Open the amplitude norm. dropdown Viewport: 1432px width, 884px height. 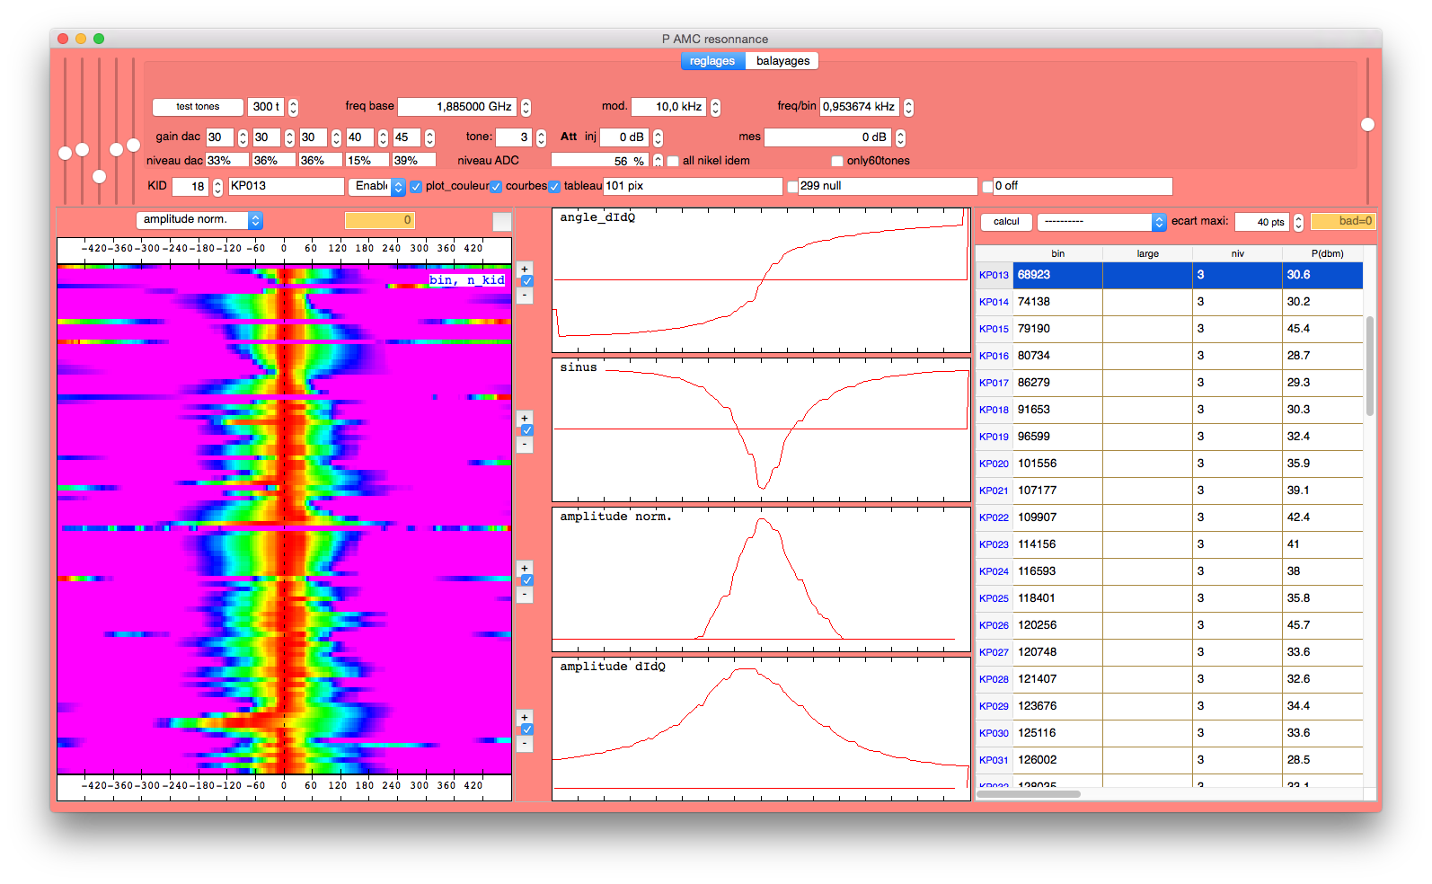coord(199,220)
